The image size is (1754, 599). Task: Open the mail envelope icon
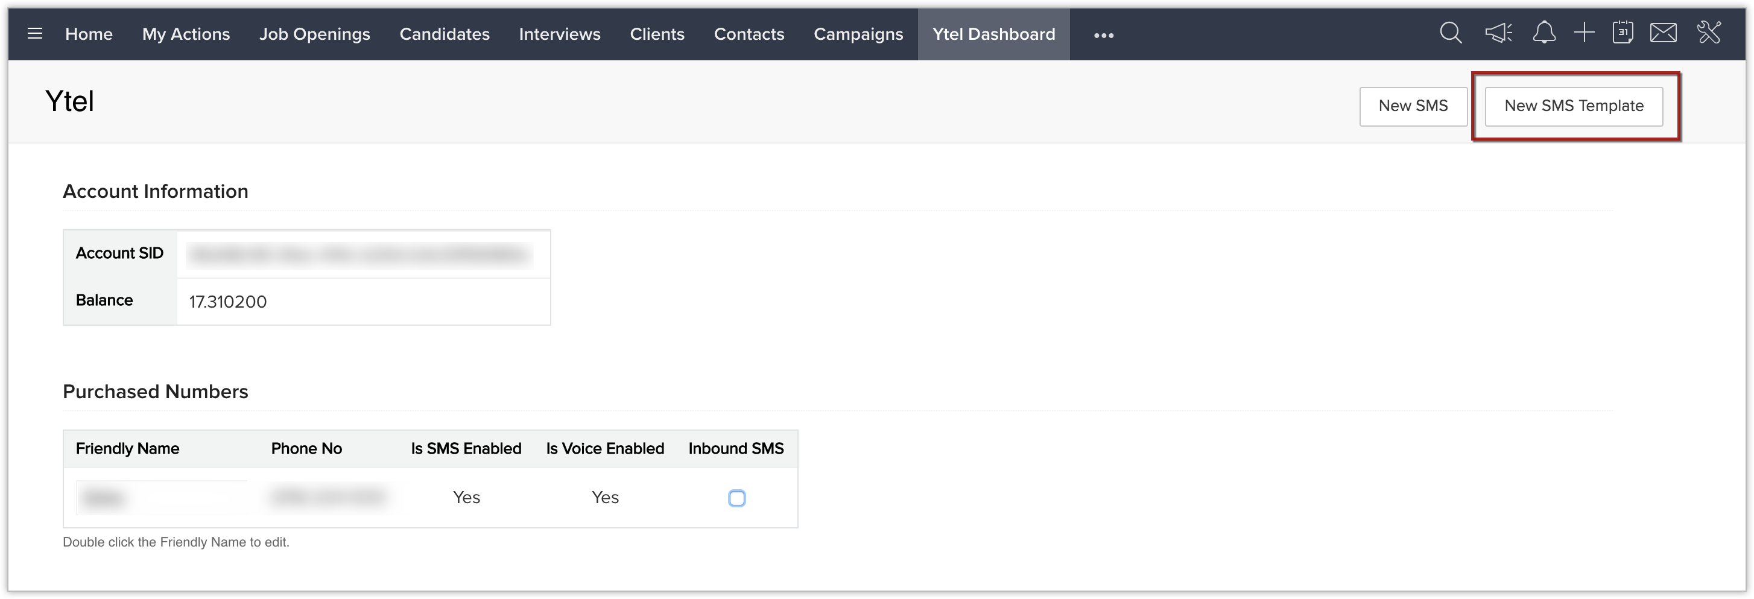(x=1664, y=33)
